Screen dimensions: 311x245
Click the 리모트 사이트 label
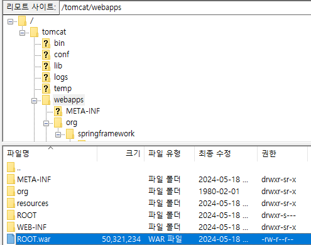[x=31, y=7]
